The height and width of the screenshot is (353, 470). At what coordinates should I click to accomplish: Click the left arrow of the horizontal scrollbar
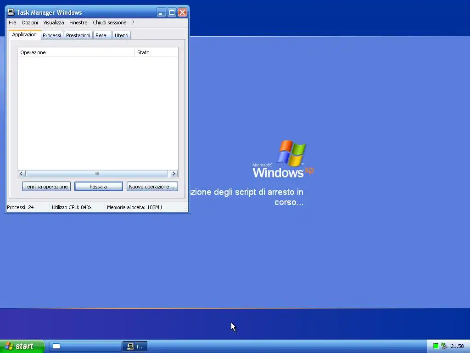pos(22,173)
